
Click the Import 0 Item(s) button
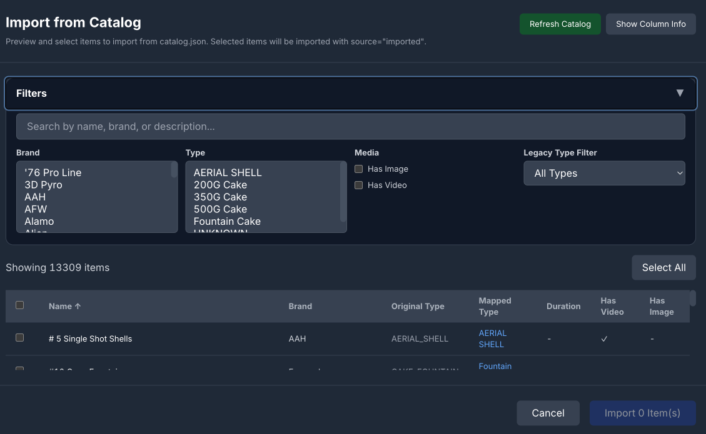pos(642,413)
